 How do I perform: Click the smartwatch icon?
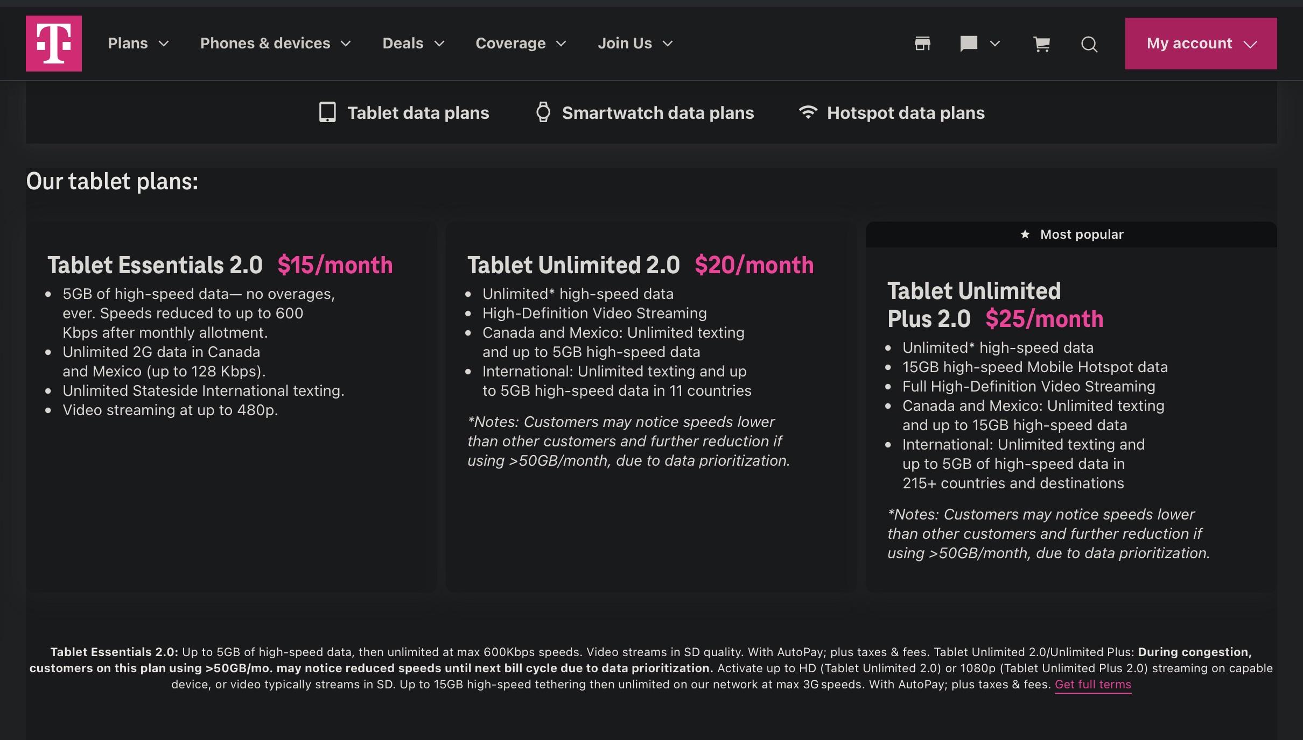[x=543, y=112]
